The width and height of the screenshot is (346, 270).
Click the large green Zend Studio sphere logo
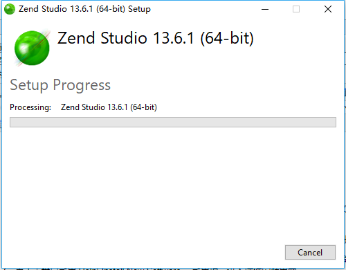point(32,48)
